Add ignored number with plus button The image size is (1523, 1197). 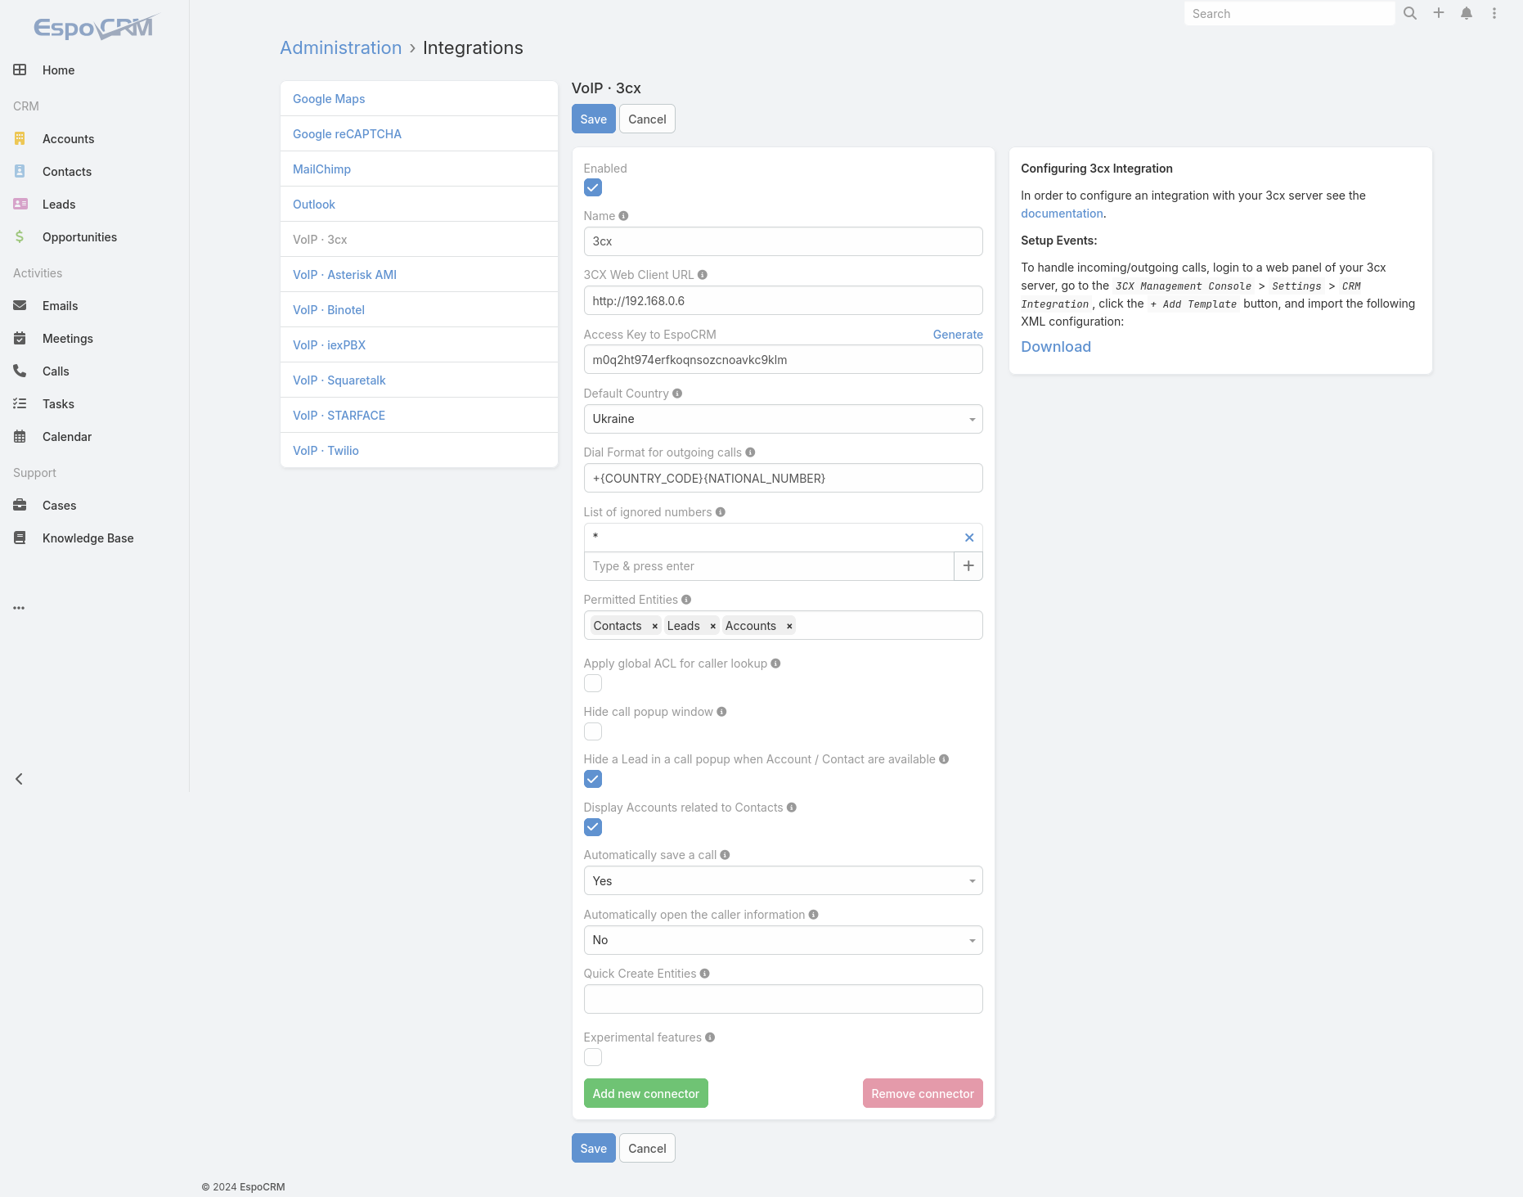(x=968, y=566)
